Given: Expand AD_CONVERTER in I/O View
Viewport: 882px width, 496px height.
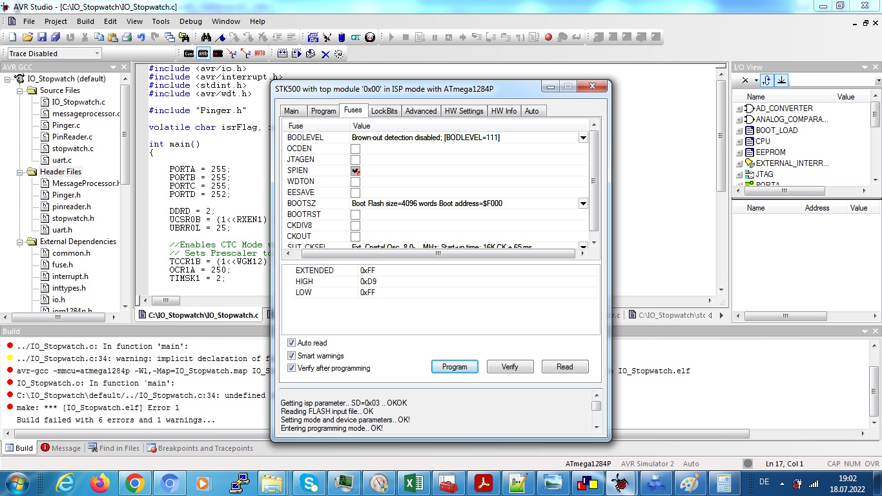Looking at the screenshot, I should [x=739, y=108].
